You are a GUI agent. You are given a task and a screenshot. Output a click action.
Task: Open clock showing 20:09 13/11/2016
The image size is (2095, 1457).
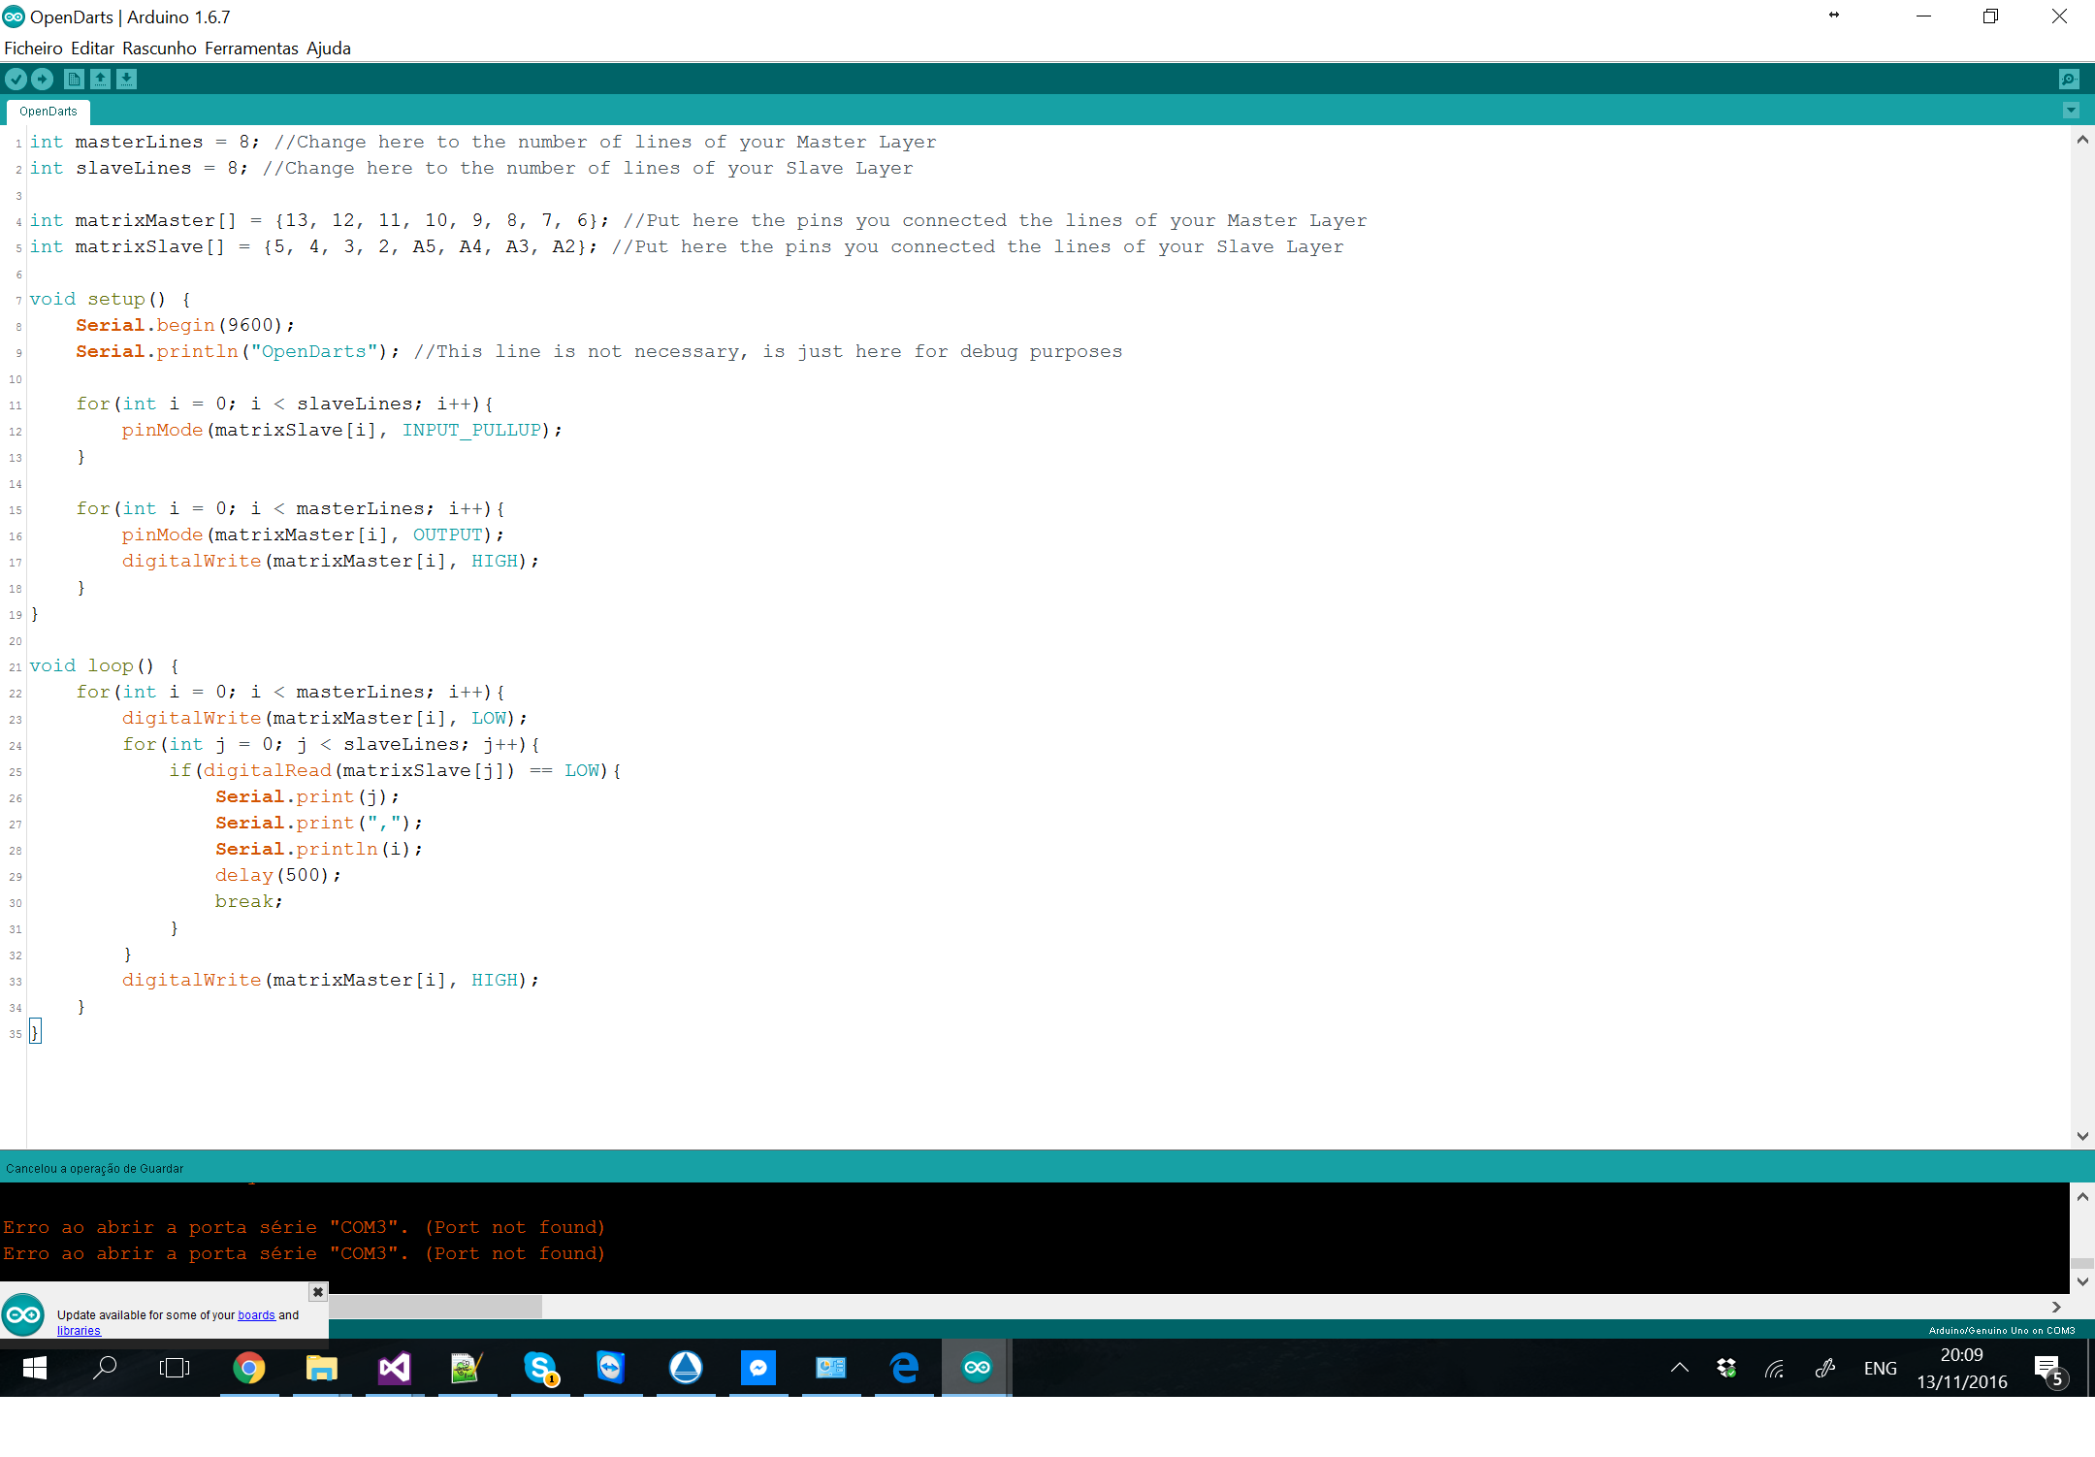[1961, 1368]
